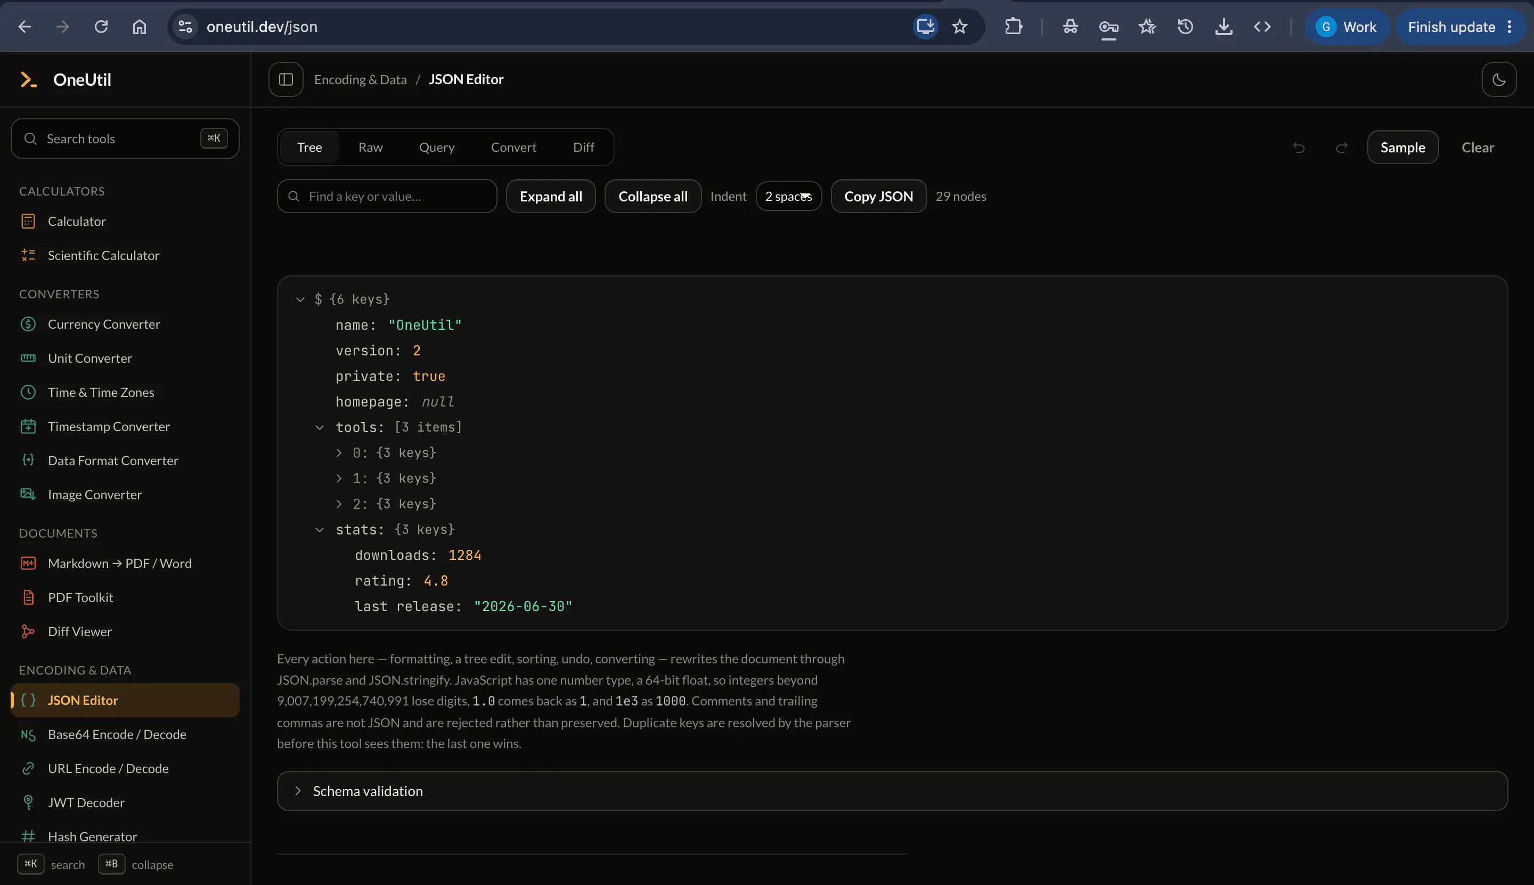Click the redo arrow icon
Viewport: 1534px width, 885px height.
coord(1341,148)
